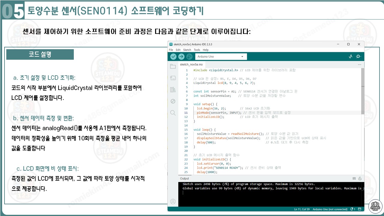Open the Search sidebar panel

[173, 113]
